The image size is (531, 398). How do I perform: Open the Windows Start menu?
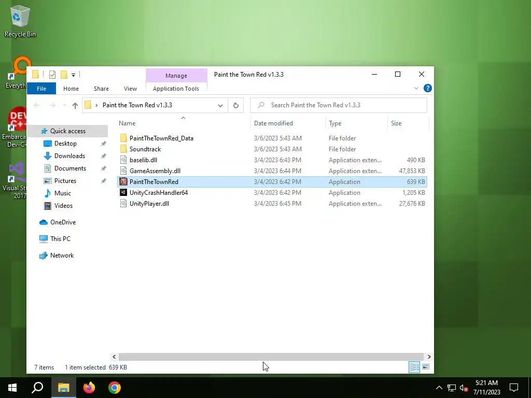coord(12,388)
